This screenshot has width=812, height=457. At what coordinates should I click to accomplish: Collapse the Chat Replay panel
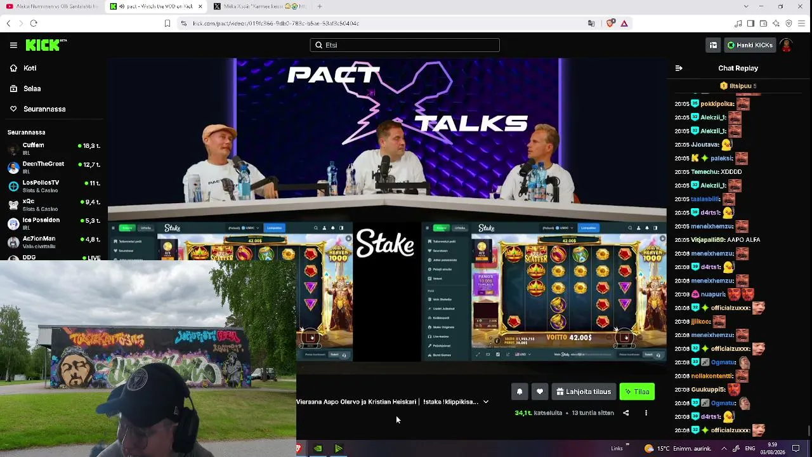(679, 68)
